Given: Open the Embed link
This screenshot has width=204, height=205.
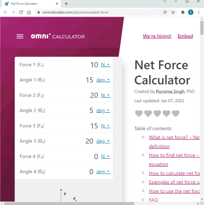Looking at the screenshot, I should pos(185,36).
